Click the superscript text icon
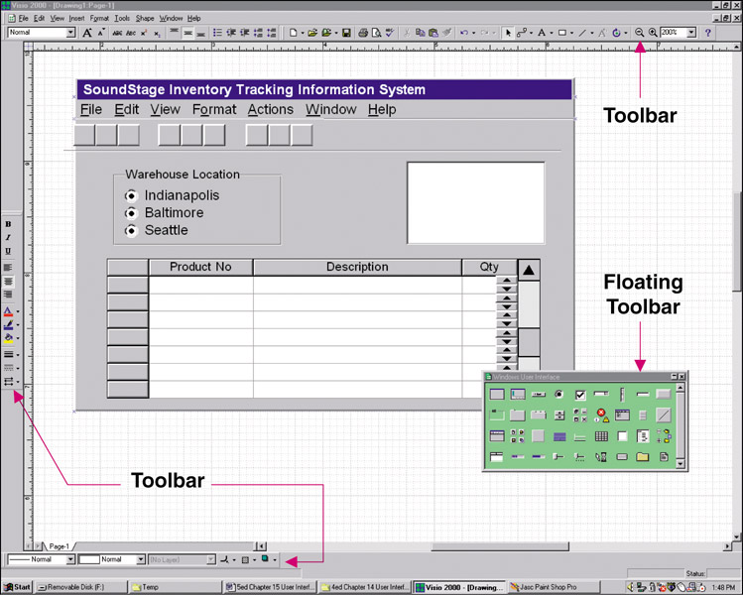Screen dimensions: 743x595 tap(144, 33)
